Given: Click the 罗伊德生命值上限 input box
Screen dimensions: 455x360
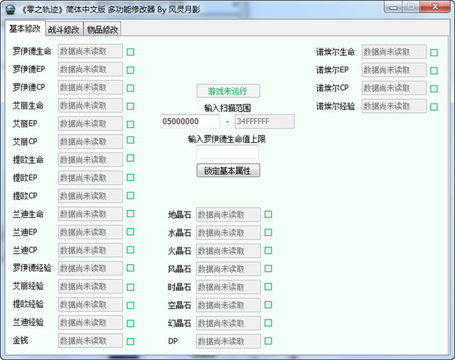Looking at the screenshot, I should 227,152.
